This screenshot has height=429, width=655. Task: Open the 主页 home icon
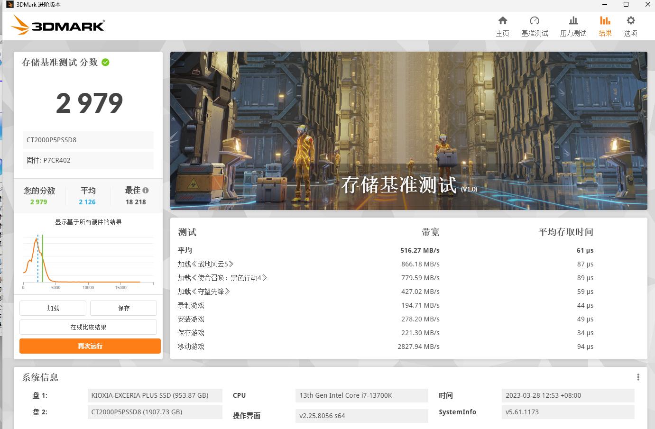tap(502, 26)
